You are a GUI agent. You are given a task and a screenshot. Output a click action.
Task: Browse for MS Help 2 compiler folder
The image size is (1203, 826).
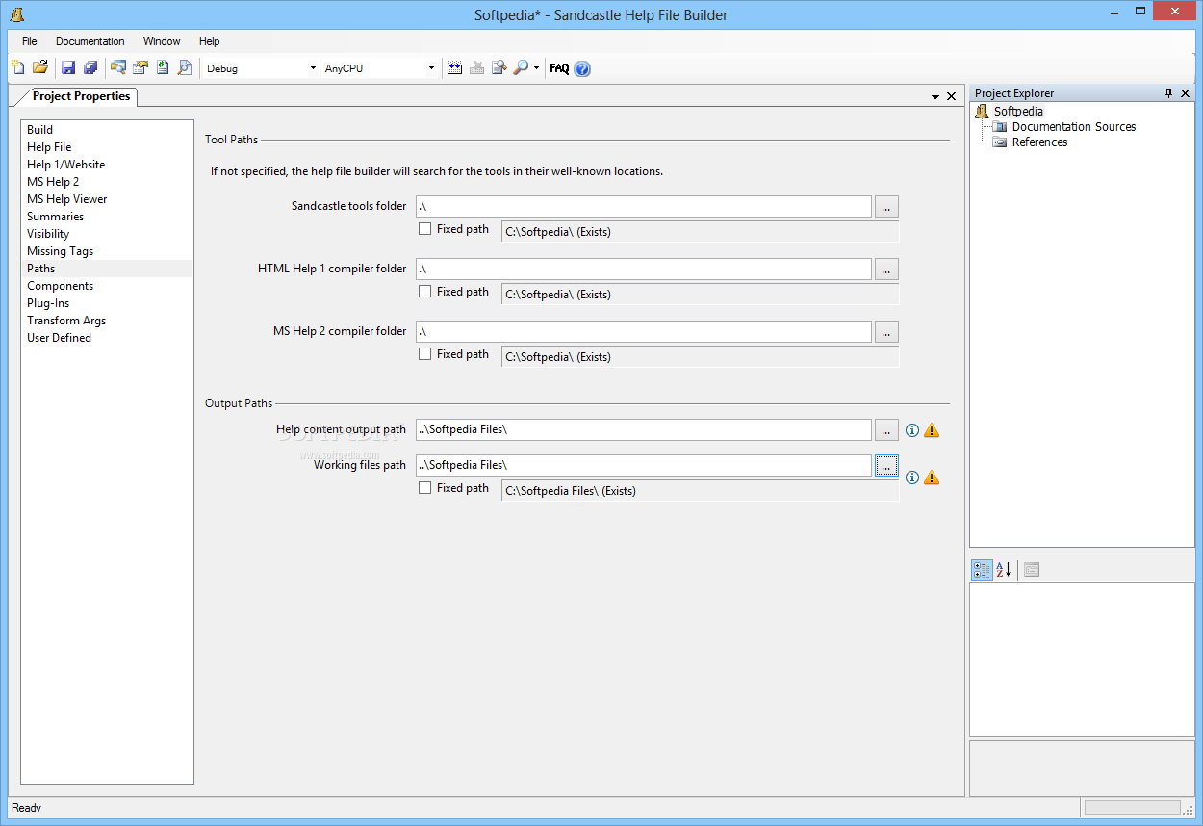tap(886, 331)
